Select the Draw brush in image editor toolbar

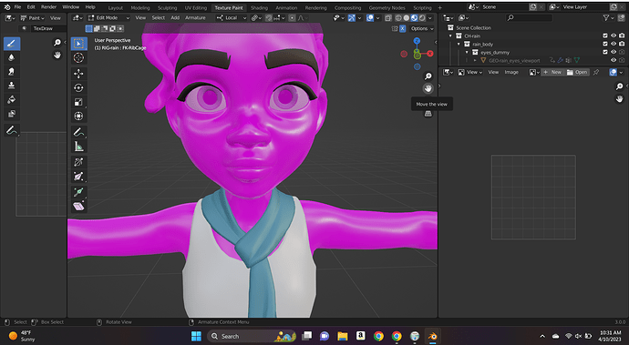[x=12, y=44]
